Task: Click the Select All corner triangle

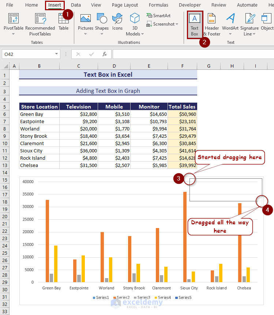Action: (6, 66)
